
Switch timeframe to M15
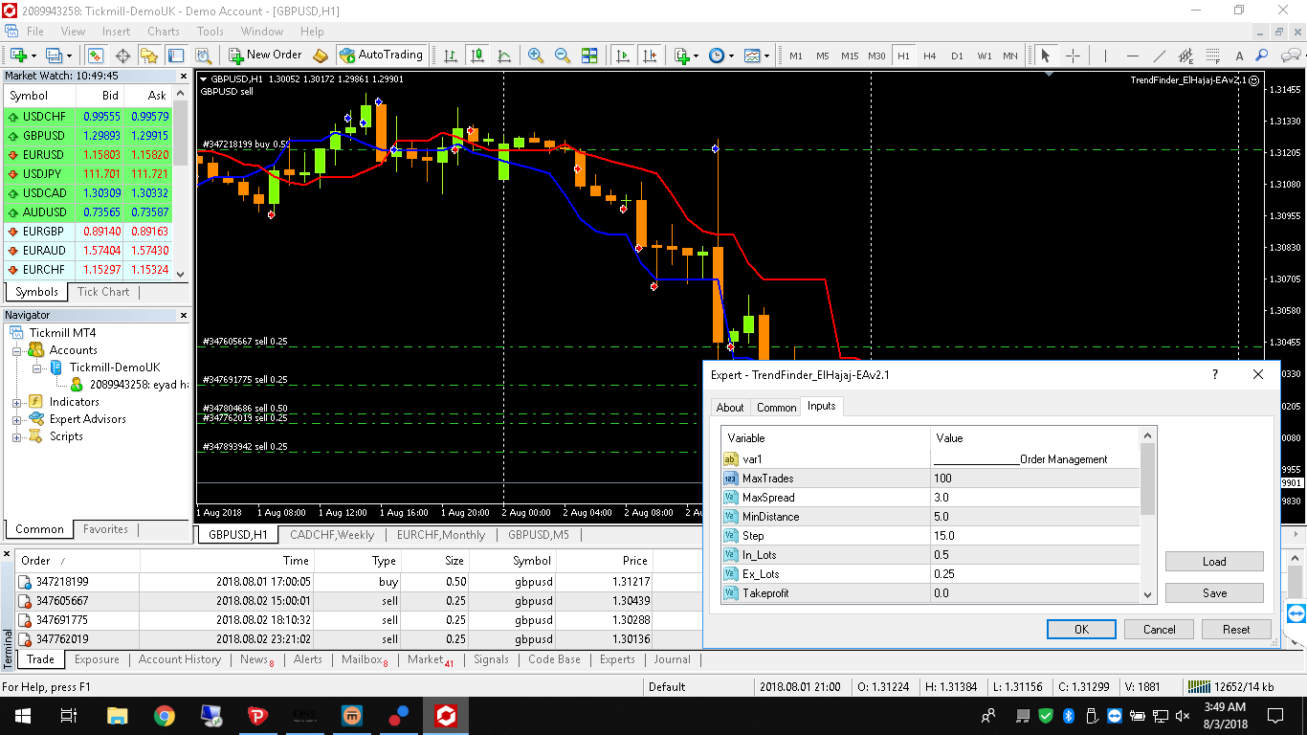[850, 56]
